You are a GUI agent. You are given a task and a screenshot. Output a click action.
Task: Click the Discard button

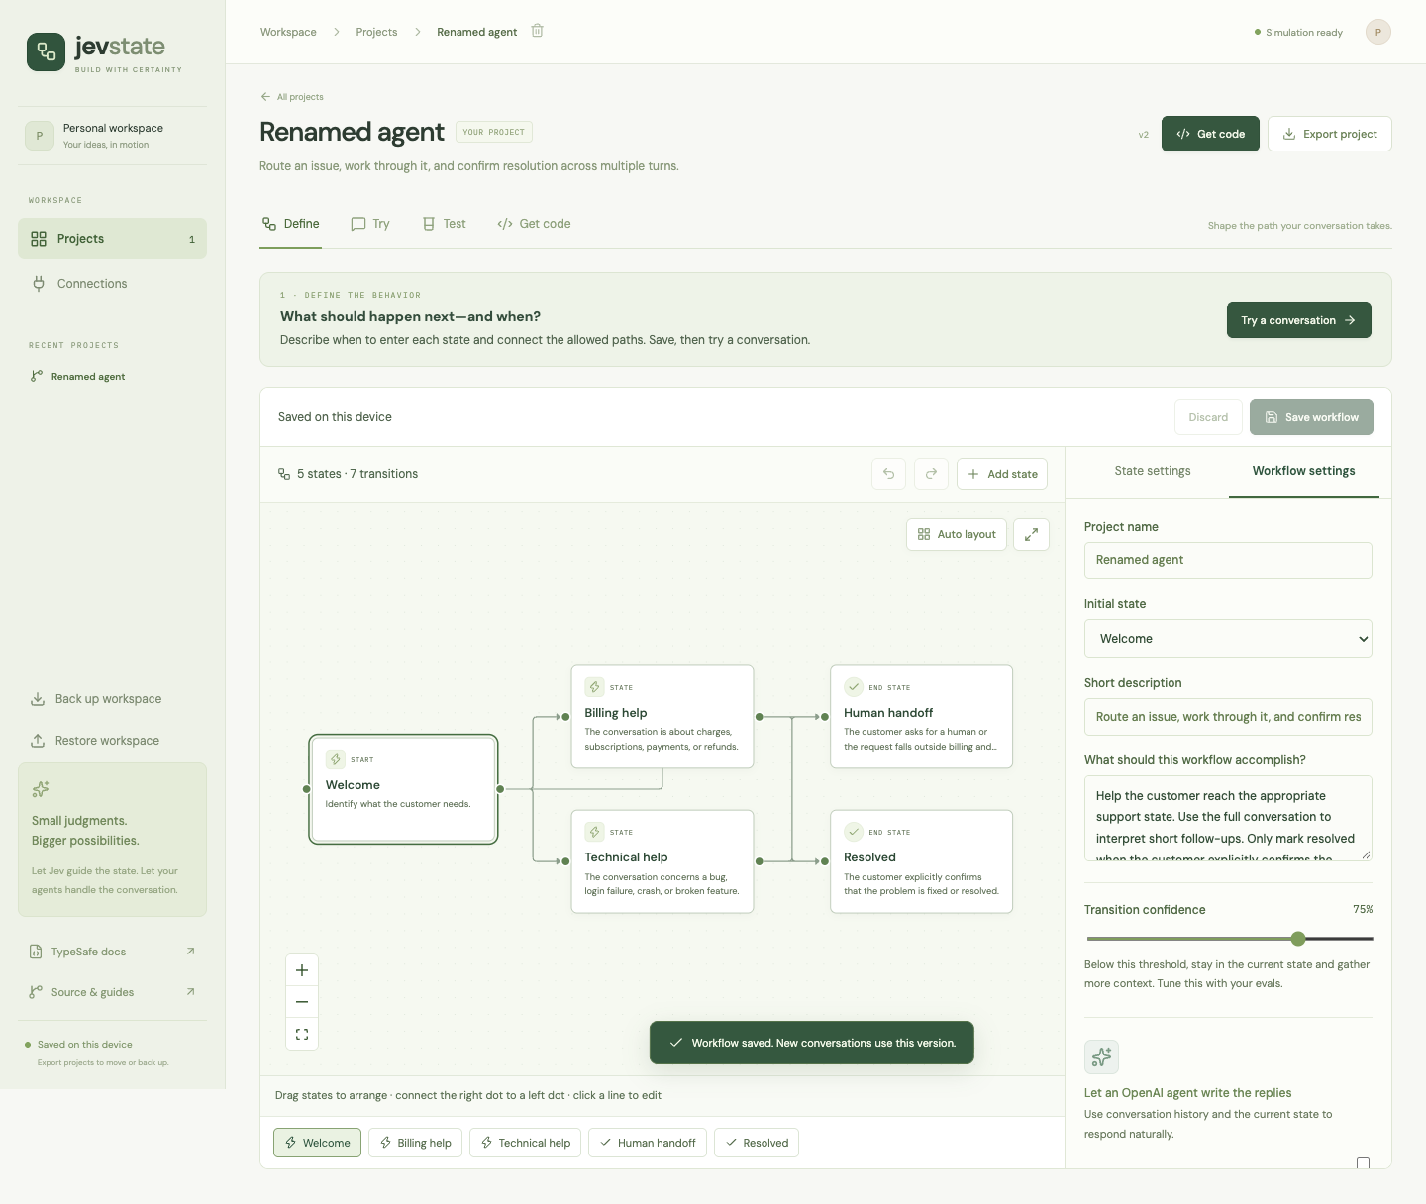click(x=1208, y=417)
